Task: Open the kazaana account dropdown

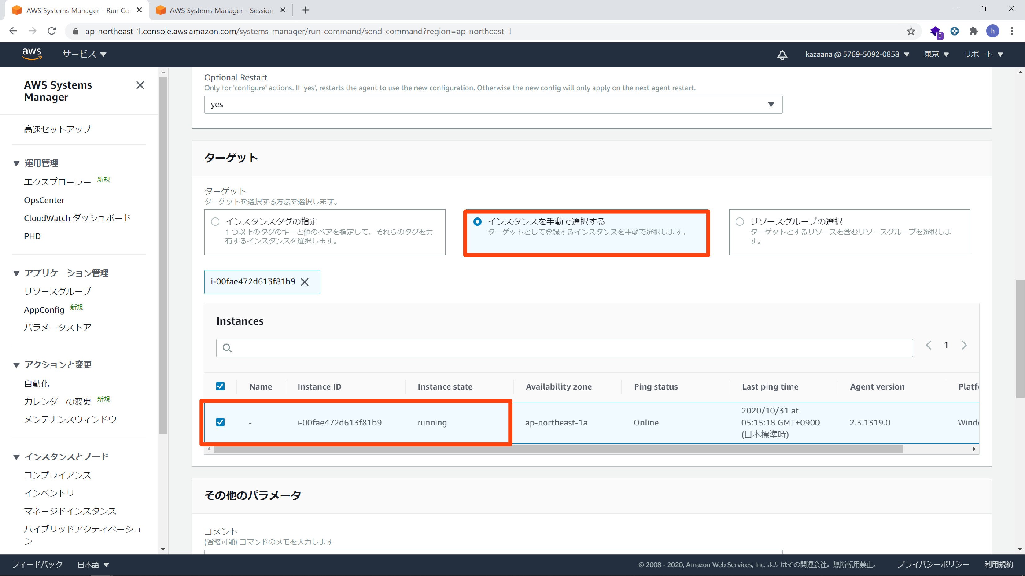Action: 858,54
